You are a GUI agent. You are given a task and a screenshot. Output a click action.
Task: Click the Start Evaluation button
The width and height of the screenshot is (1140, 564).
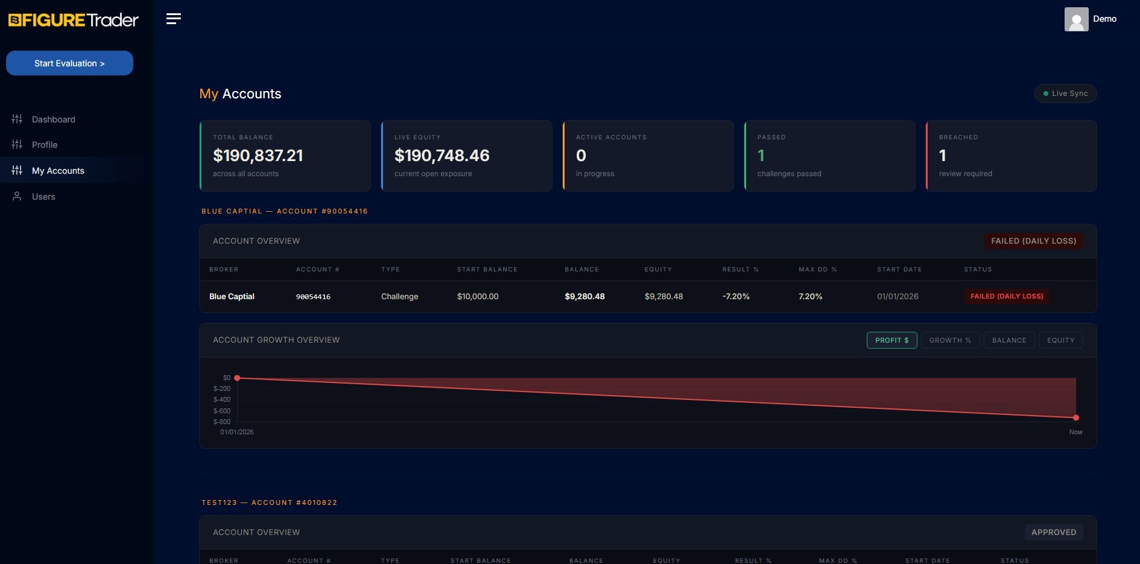click(69, 63)
